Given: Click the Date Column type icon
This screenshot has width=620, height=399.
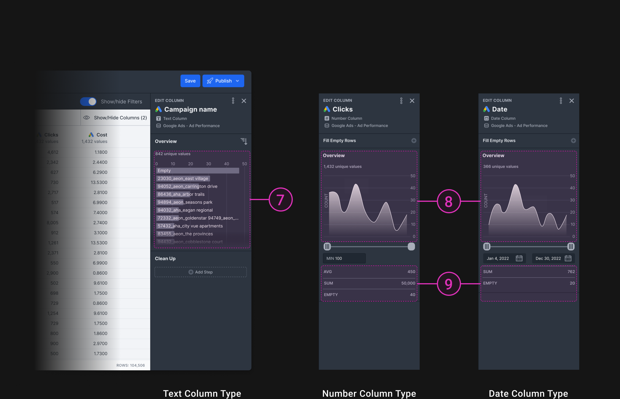Looking at the screenshot, I should (x=486, y=118).
